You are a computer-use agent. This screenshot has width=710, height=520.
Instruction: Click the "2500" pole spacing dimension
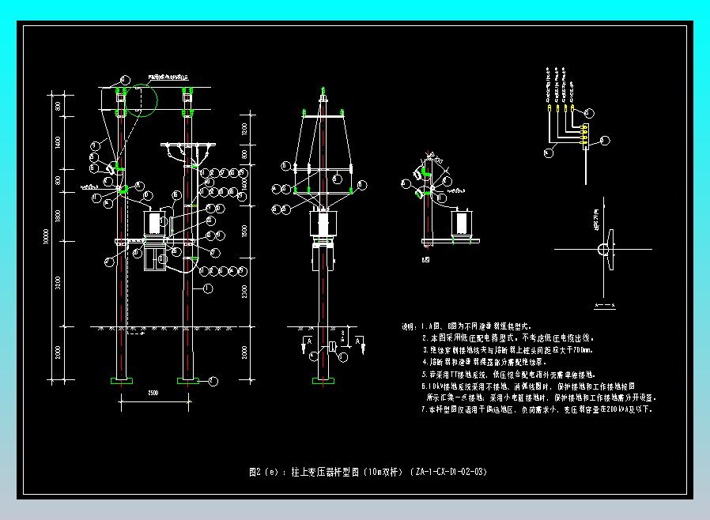point(153,393)
